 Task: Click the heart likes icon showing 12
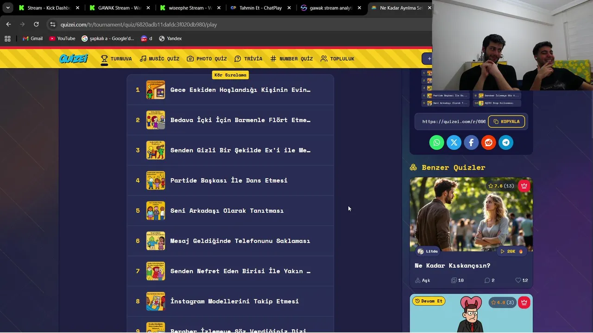518,280
